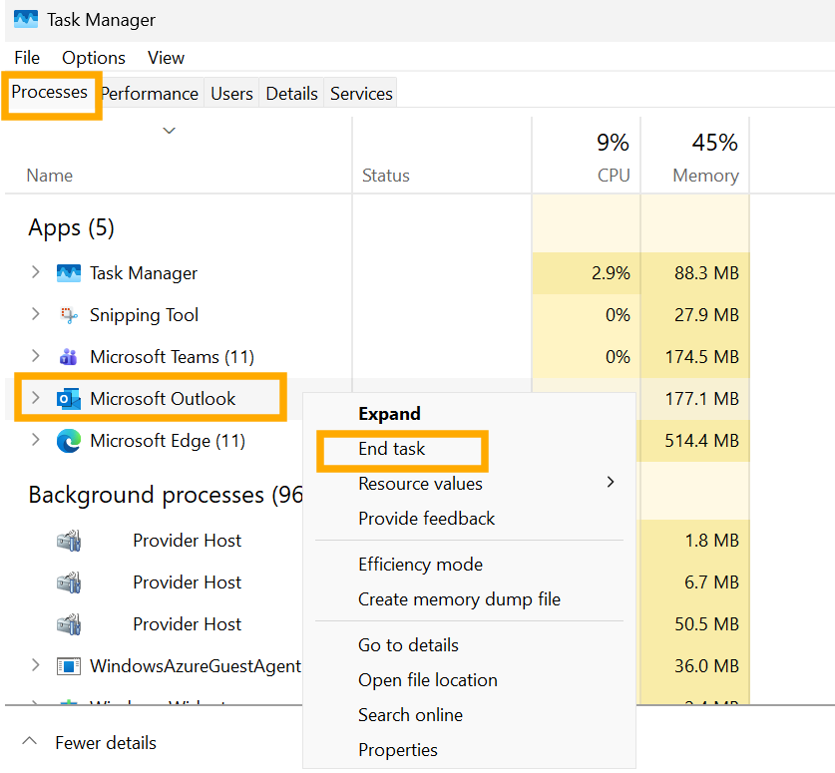
Task: Select Provide feedback menu entry
Action: (427, 519)
